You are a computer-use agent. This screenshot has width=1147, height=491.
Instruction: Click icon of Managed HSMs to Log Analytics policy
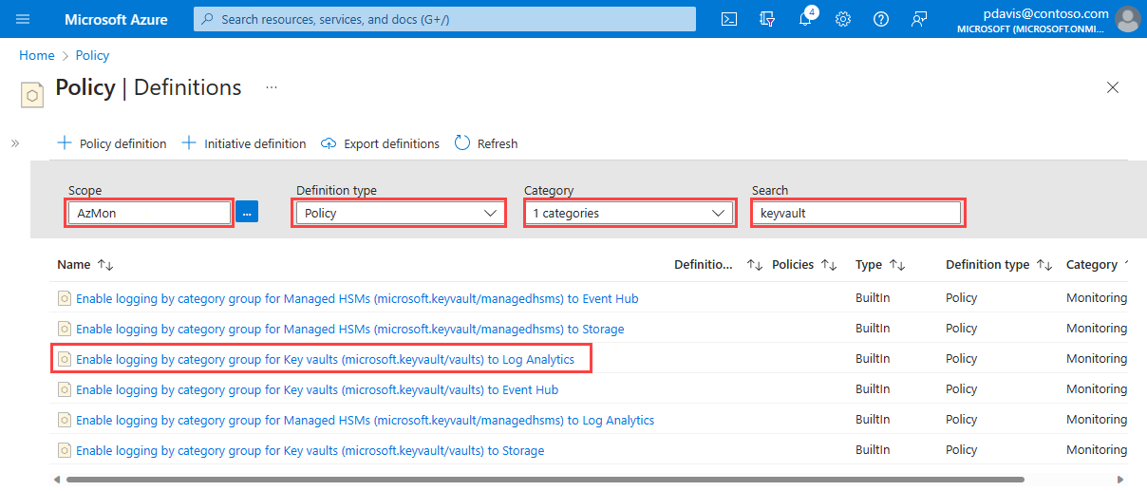[65, 420]
